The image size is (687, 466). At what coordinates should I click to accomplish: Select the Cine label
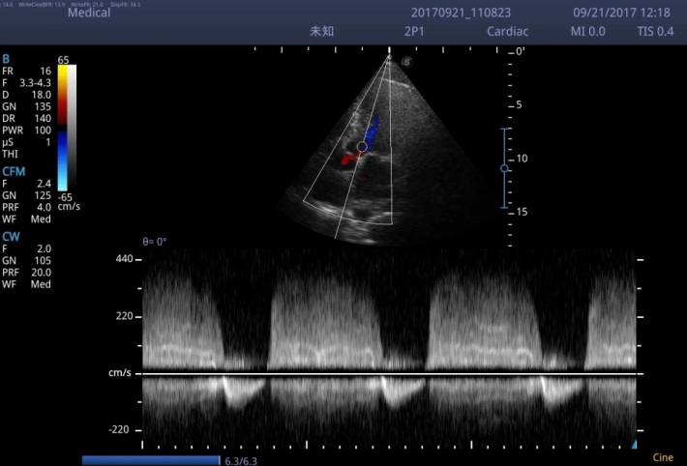[663, 458]
